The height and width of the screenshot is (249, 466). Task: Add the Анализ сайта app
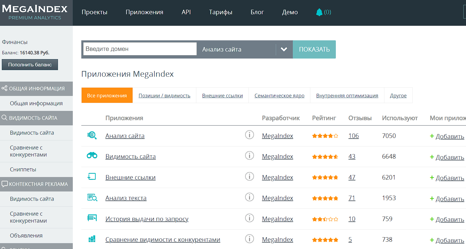[447, 136]
